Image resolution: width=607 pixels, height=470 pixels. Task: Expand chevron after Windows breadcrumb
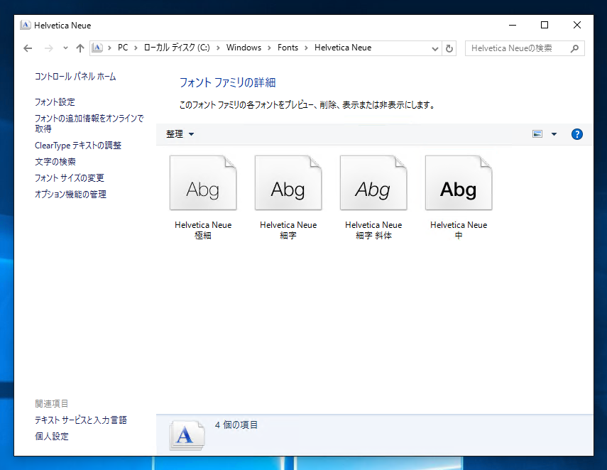pos(270,48)
